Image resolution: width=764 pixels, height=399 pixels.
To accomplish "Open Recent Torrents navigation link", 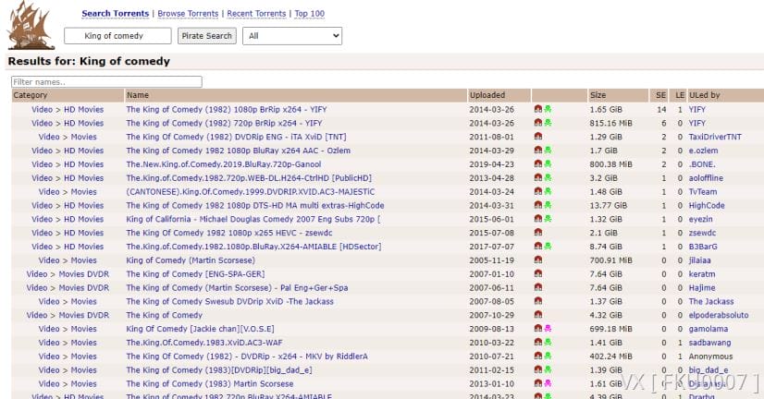I will click(256, 14).
